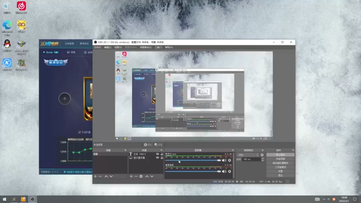Add a new scene with plus icon
Image resolution: width=361 pixels, height=203 pixels.
click(x=95, y=176)
